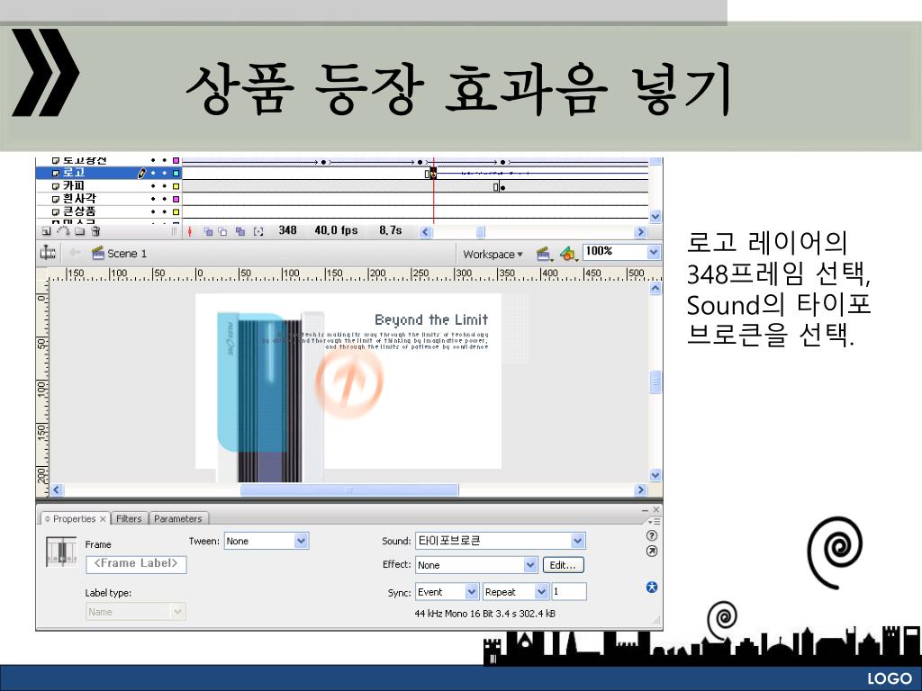The width and height of the screenshot is (922, 691).
Task: Click the stage horizontal scrollbar thumb
Action: pos(349,490)
